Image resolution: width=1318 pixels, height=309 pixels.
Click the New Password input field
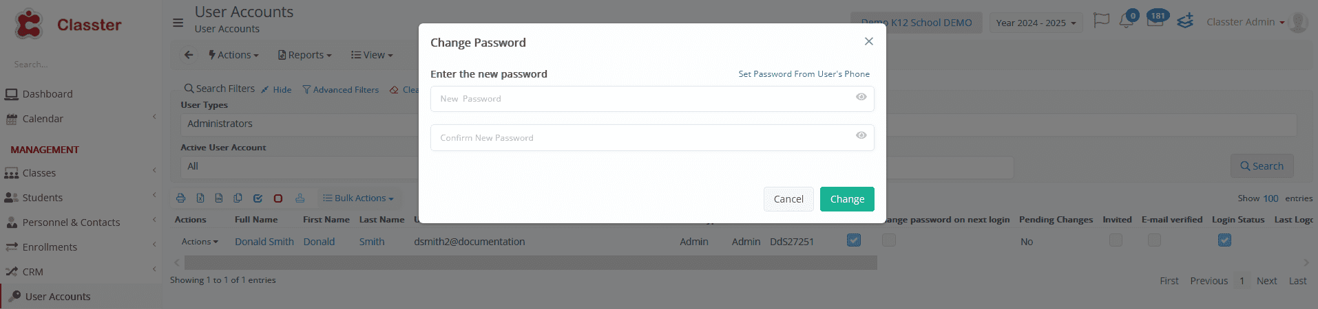pyautogui.click(x=652, y=99)
